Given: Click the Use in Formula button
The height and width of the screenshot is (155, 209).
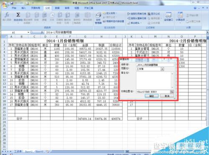Looking at the screenshot, I should (110, 17).
